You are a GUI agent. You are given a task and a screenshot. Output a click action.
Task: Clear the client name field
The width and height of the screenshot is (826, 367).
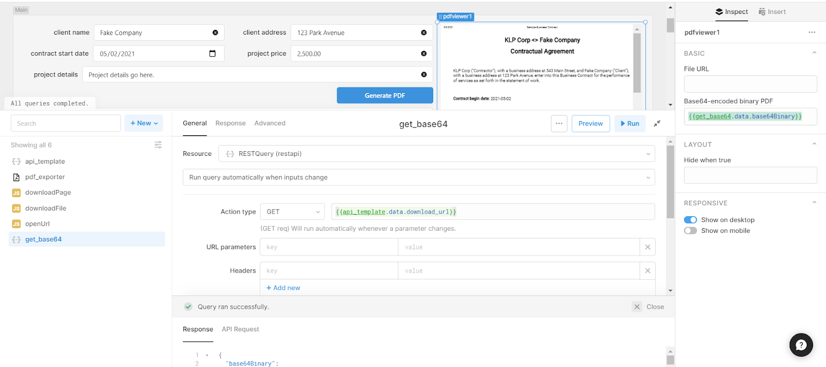tap(215, 33)
